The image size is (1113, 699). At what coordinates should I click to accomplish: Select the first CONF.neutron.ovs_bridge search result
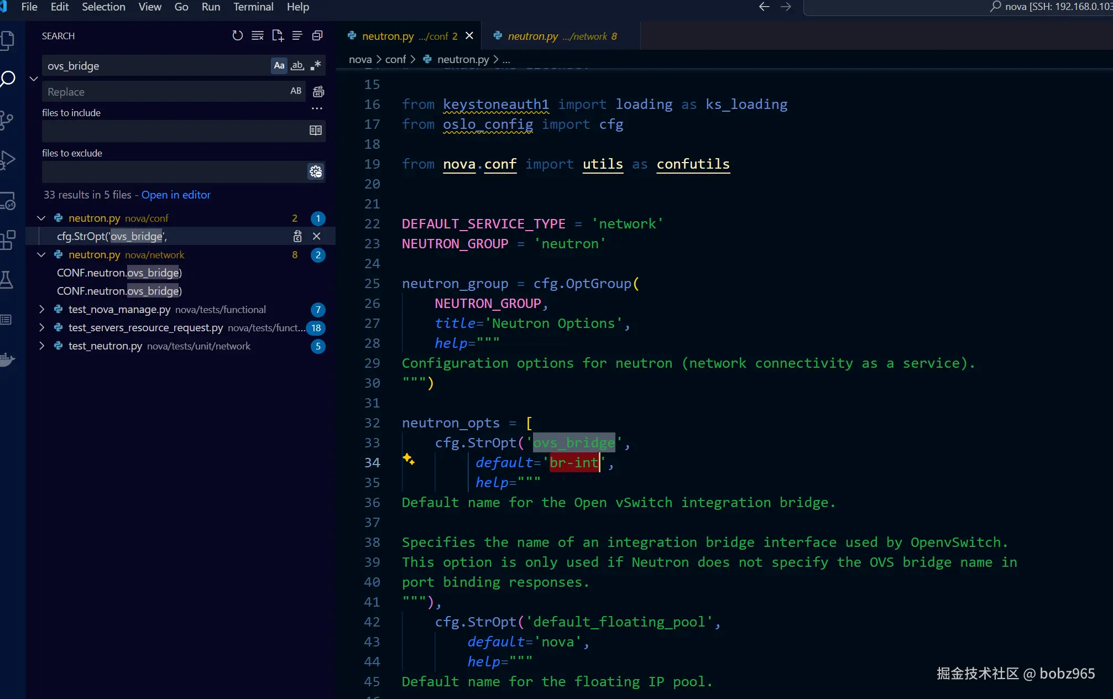pos(119,273)
